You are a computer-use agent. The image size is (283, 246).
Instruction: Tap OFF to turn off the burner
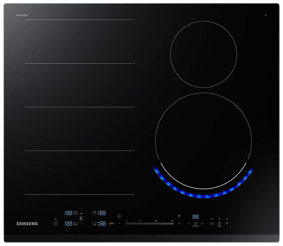coord(111,224)
